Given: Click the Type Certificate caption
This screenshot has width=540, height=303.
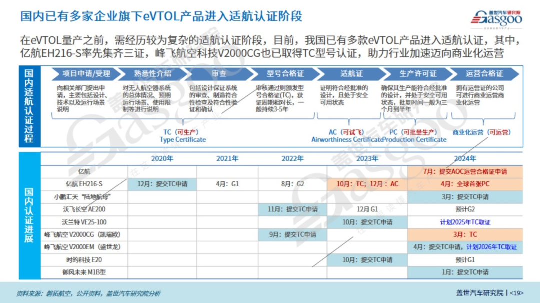Looking at the screenshot, I should click(183, 140).
